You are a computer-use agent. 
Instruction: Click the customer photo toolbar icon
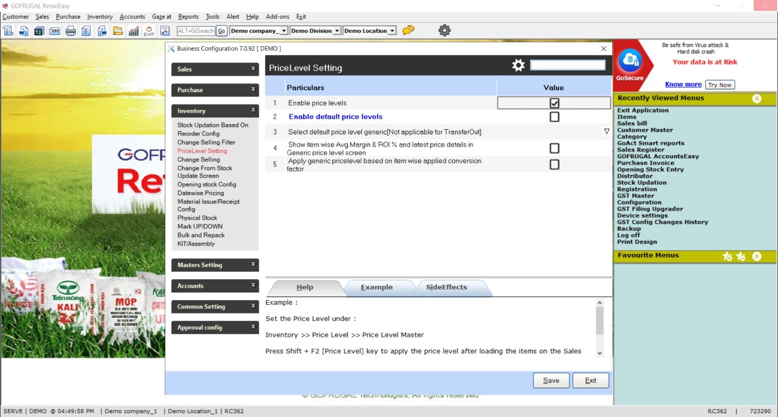pos(39,31)
